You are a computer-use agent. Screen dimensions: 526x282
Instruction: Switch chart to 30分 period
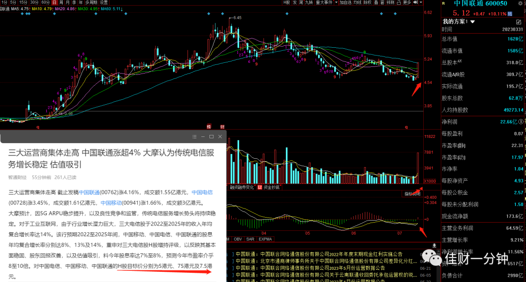point(34,2)
